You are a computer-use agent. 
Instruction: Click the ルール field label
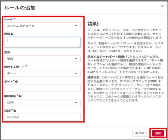[x=8, y=19]
